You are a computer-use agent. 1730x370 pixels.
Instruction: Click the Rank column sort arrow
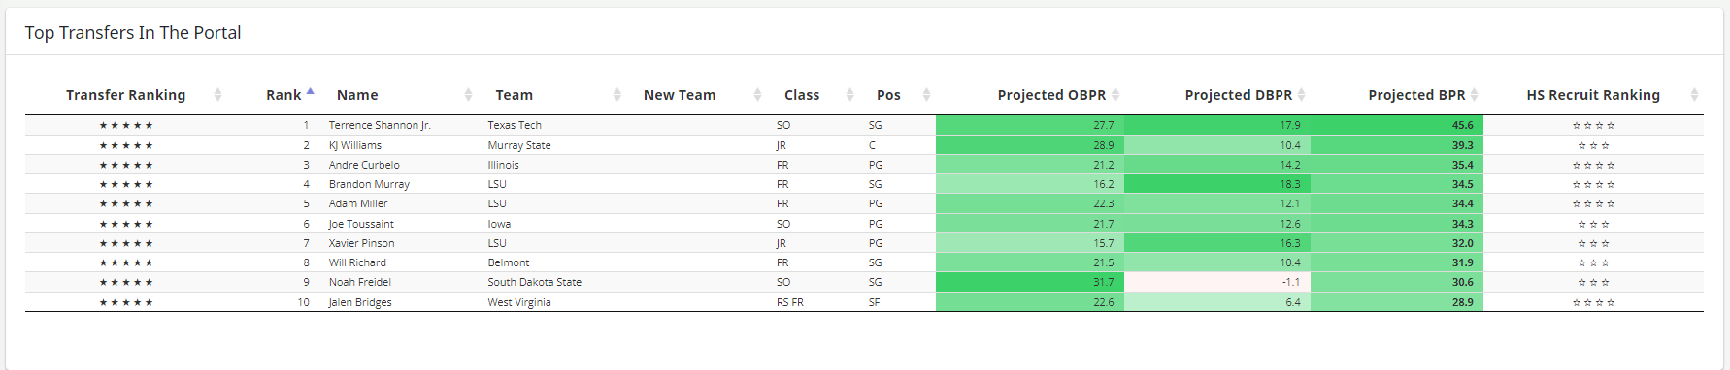310,94
